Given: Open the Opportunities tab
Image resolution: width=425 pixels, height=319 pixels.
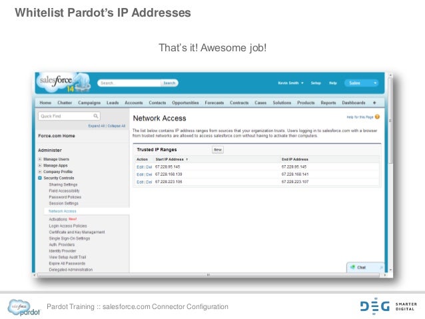Looking at the screenshot, I should [x=185, y=103].
